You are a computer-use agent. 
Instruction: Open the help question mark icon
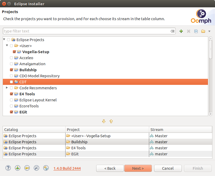tap(8, 168)
